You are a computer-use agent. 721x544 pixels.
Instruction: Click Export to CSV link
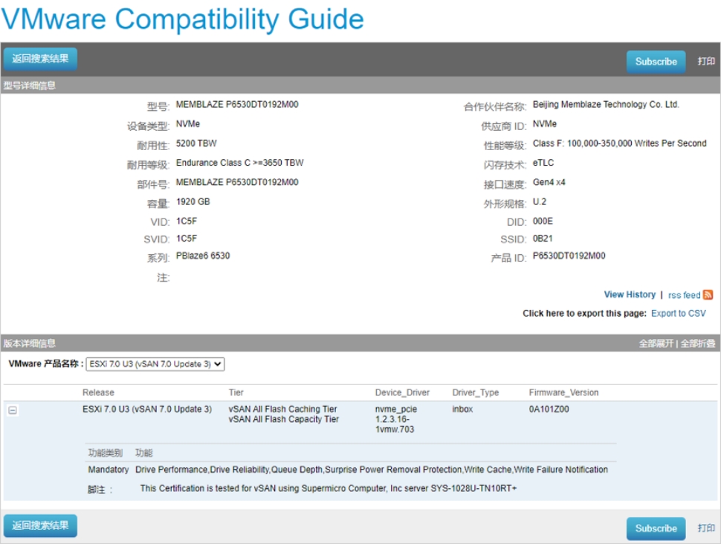[x=678, y=313]
